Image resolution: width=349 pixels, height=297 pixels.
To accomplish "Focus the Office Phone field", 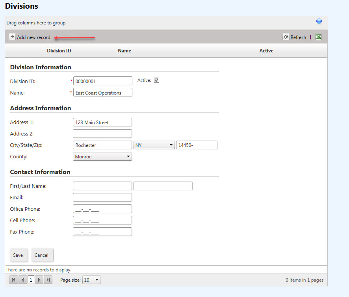I will pos(102,209).
